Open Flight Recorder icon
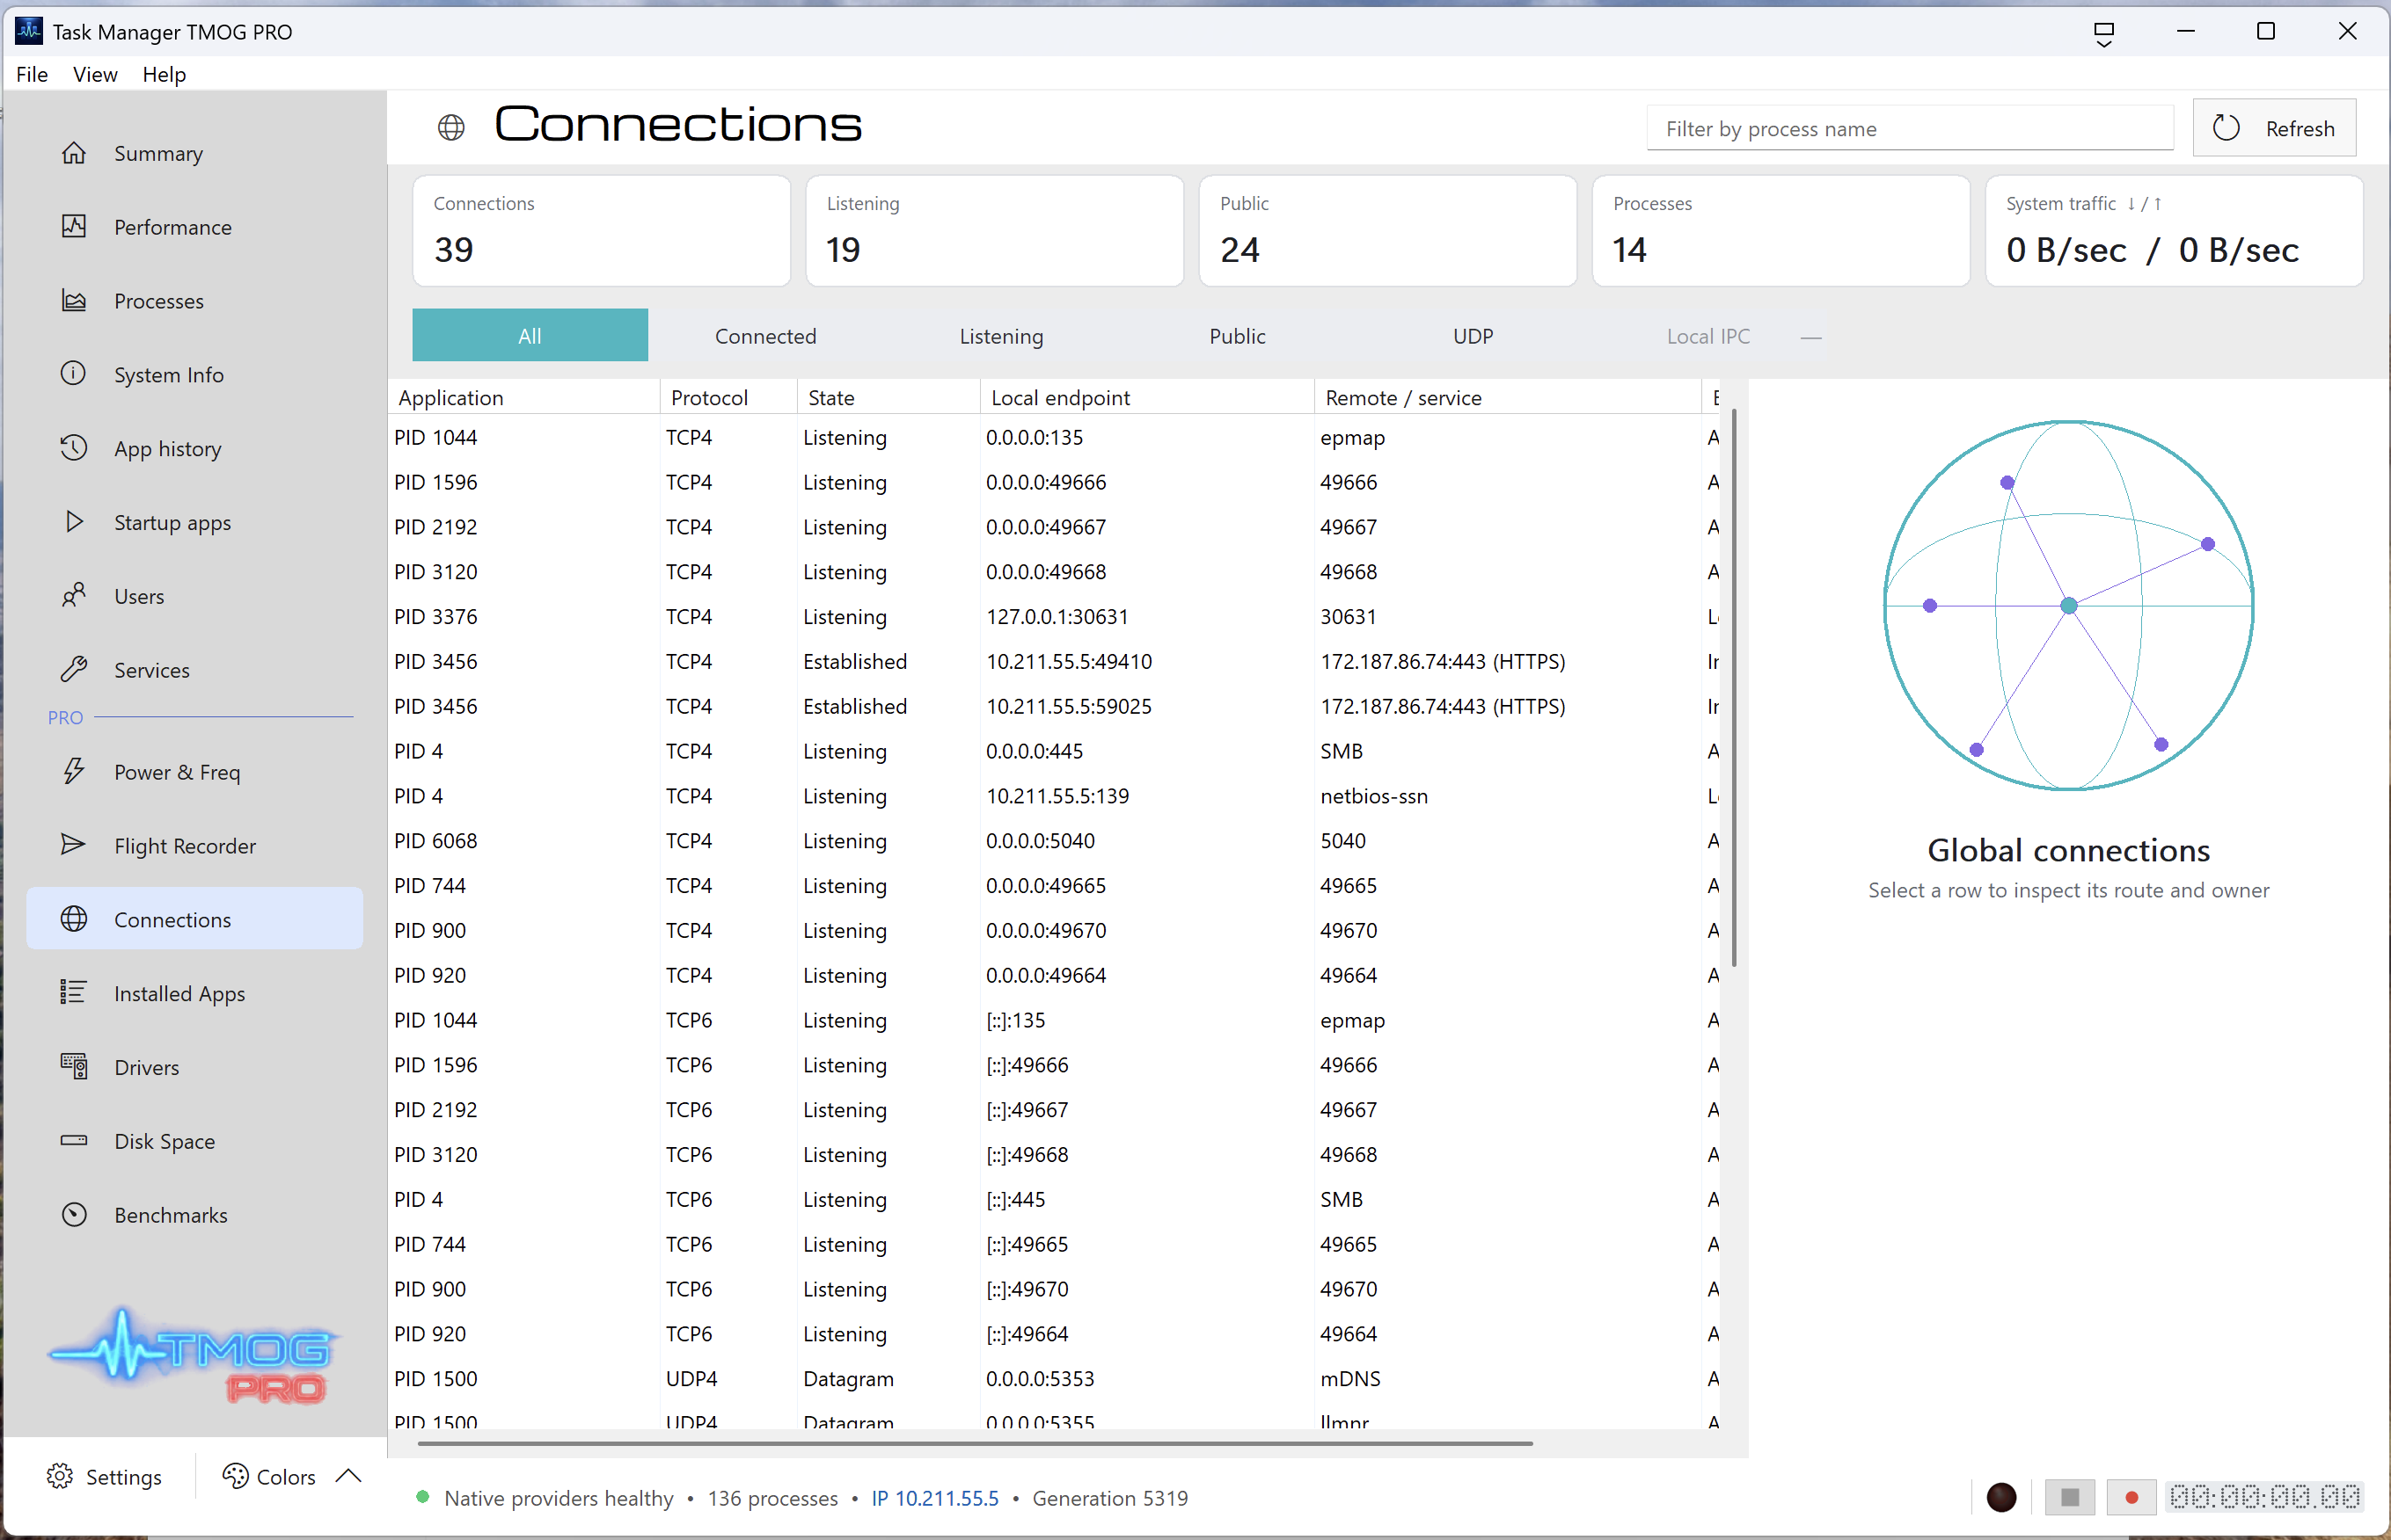 (74, 845)
